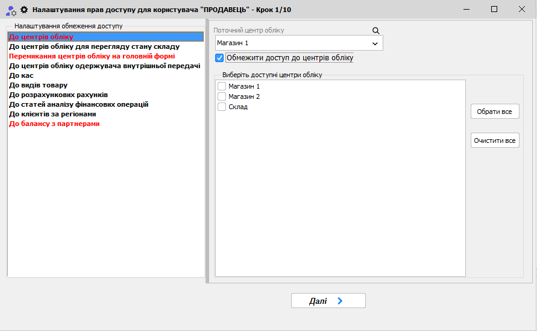Select 'До видів товару' item
537x331 pixels.
click(x=38, y=85)
